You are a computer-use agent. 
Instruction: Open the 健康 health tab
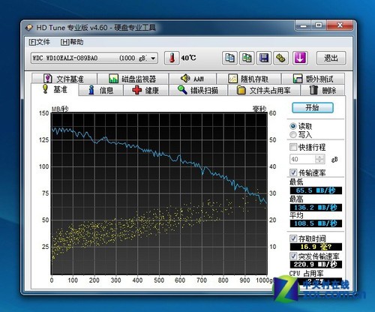click(x=145, y=90)
